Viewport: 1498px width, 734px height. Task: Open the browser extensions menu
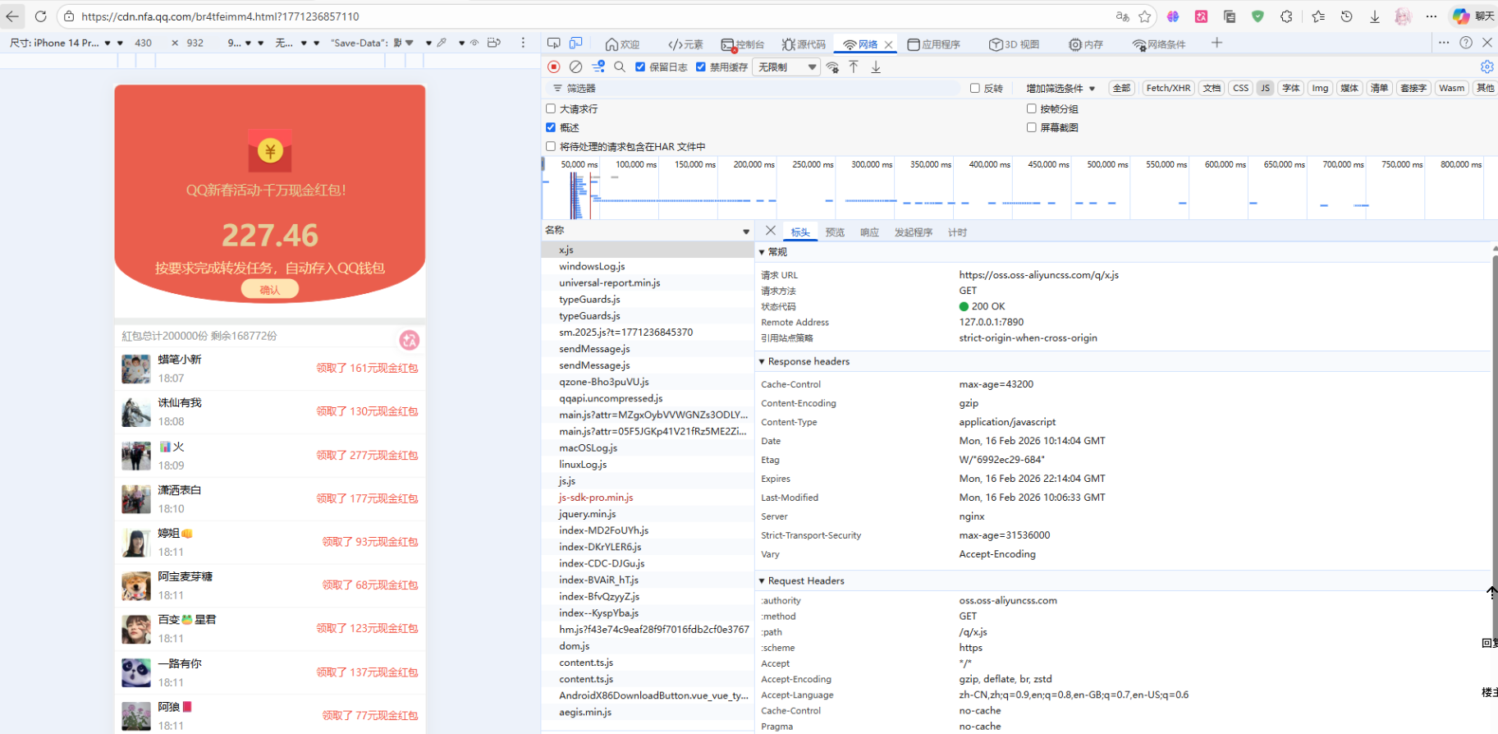point(1286,16)
